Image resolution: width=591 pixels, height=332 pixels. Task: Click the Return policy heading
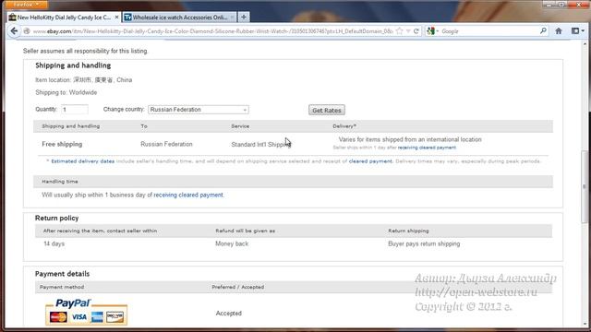click(57, 219)
